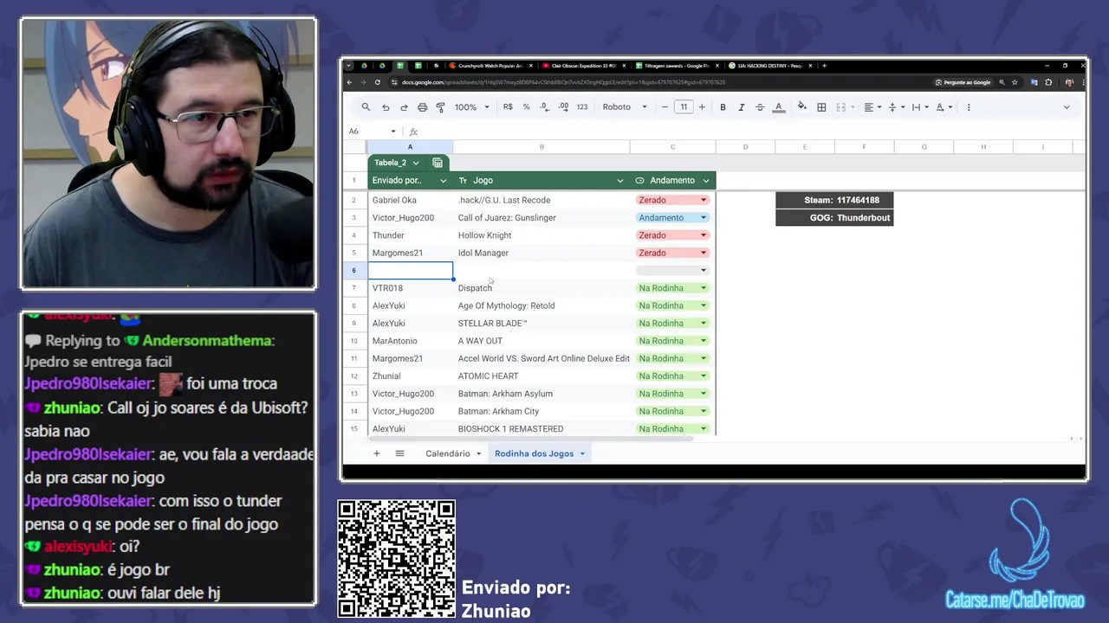Open the Tabela_2 table menu

pyautogui.click(x=416, y=163)
